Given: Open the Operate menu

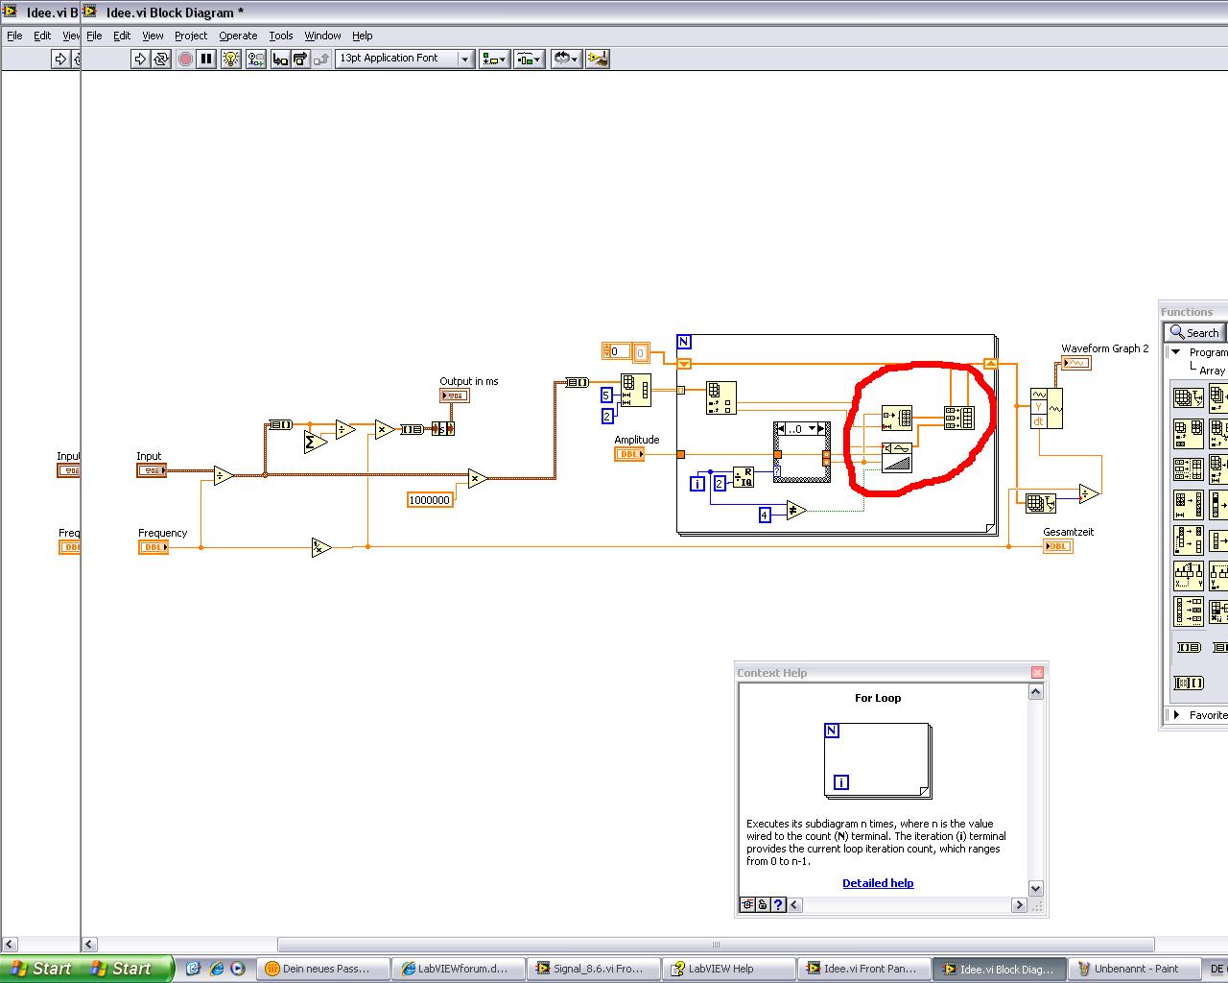Looking at the screenshot, I should (238, 36).
